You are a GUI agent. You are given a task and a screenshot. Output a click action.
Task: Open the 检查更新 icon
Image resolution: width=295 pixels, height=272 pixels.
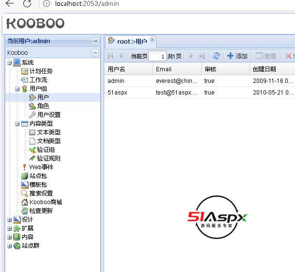coord(24,211)
